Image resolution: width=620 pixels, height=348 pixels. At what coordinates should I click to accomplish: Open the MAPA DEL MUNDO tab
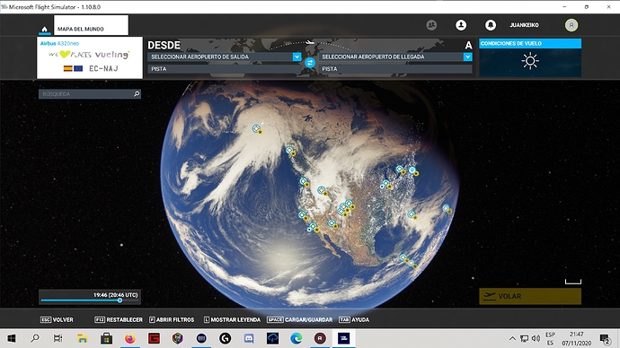(x=91, y=25)
